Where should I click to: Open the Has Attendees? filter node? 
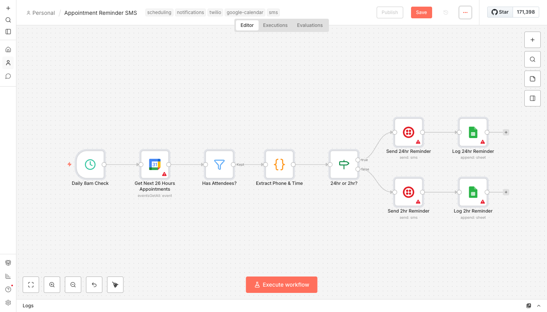[219, 165]
